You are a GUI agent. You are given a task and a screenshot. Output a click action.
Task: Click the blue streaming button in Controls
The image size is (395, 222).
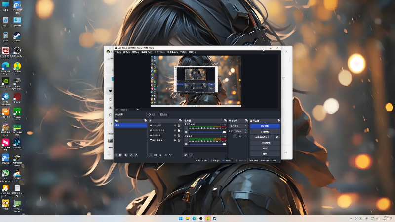[x=265, y=126]
